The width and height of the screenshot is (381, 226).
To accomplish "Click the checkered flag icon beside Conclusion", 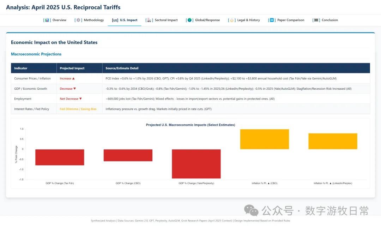I will pos(316,20).
